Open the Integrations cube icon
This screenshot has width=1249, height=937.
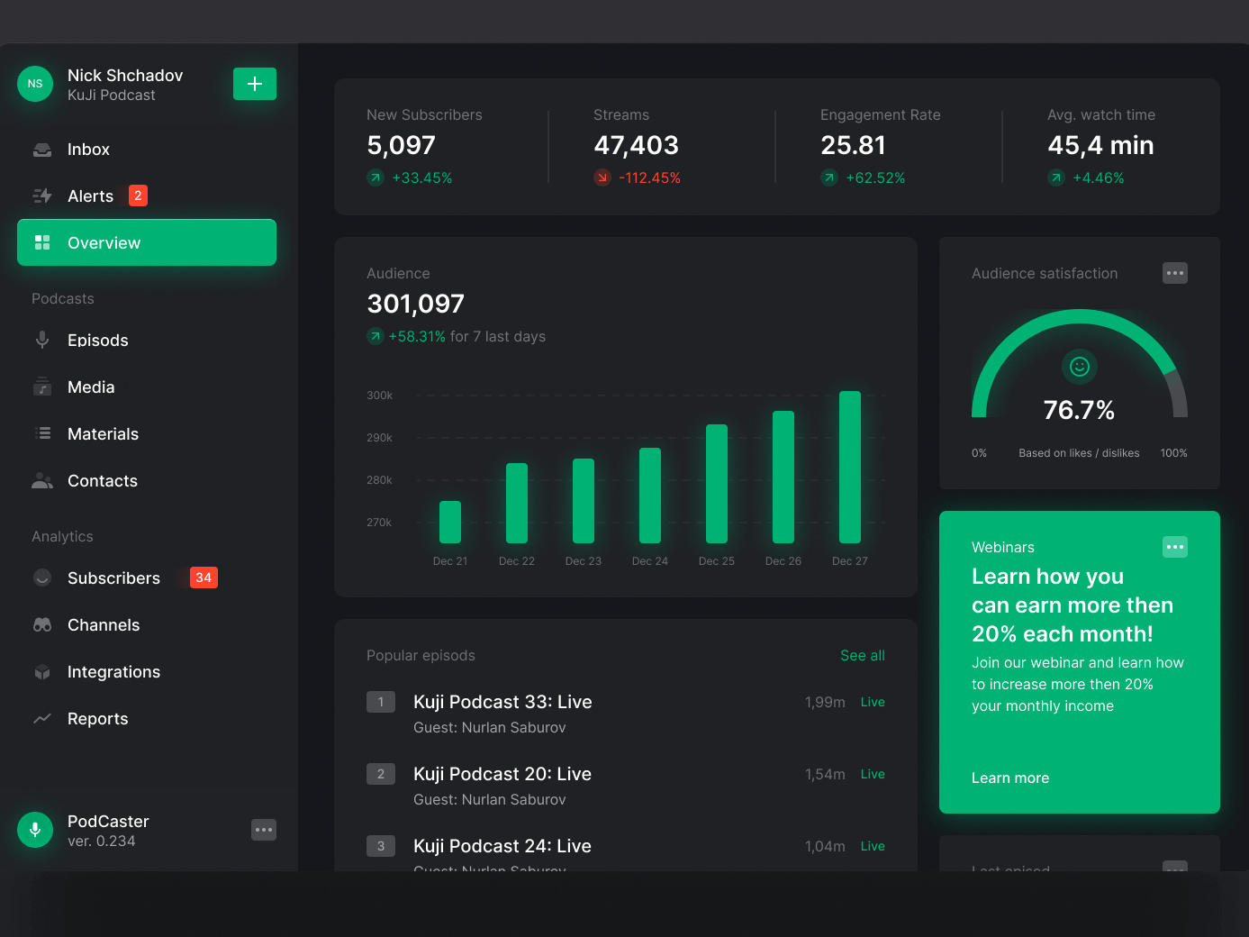tap(42, 672)
